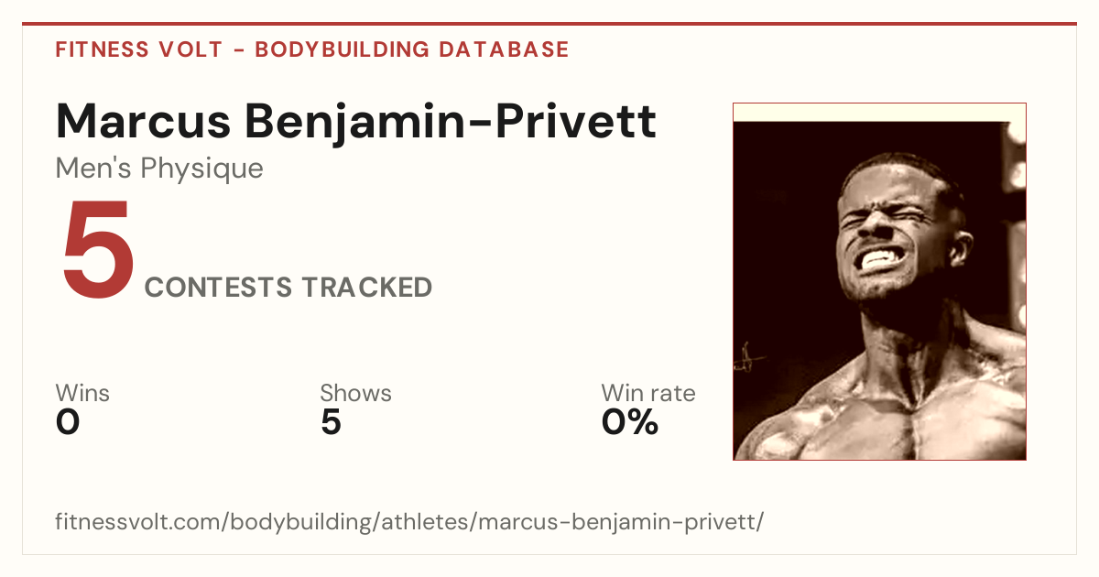
Task: Click the Wins value 0
Action: click(x=68, y=422)
